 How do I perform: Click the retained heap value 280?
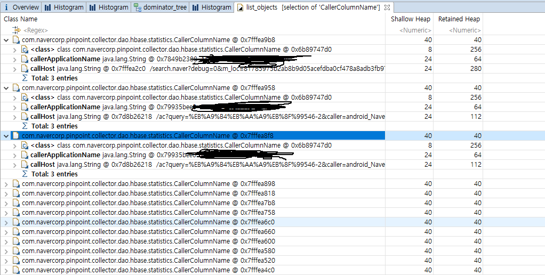pos(476,69)
